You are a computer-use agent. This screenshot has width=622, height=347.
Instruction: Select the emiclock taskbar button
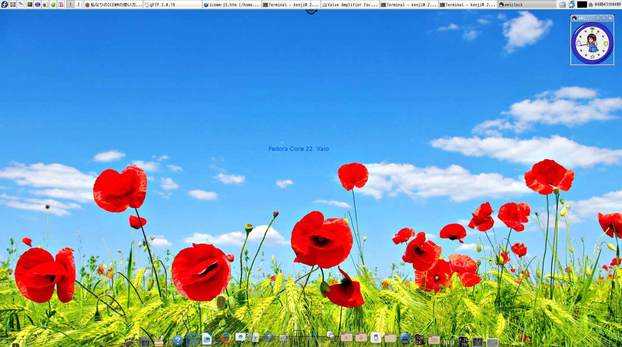(x=527, y=5)
